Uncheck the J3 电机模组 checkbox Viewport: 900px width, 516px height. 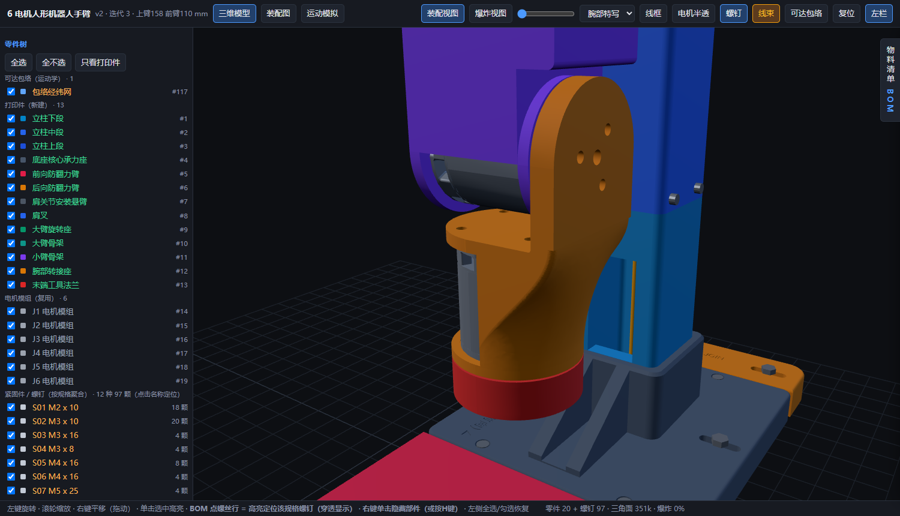pos(11,339)
